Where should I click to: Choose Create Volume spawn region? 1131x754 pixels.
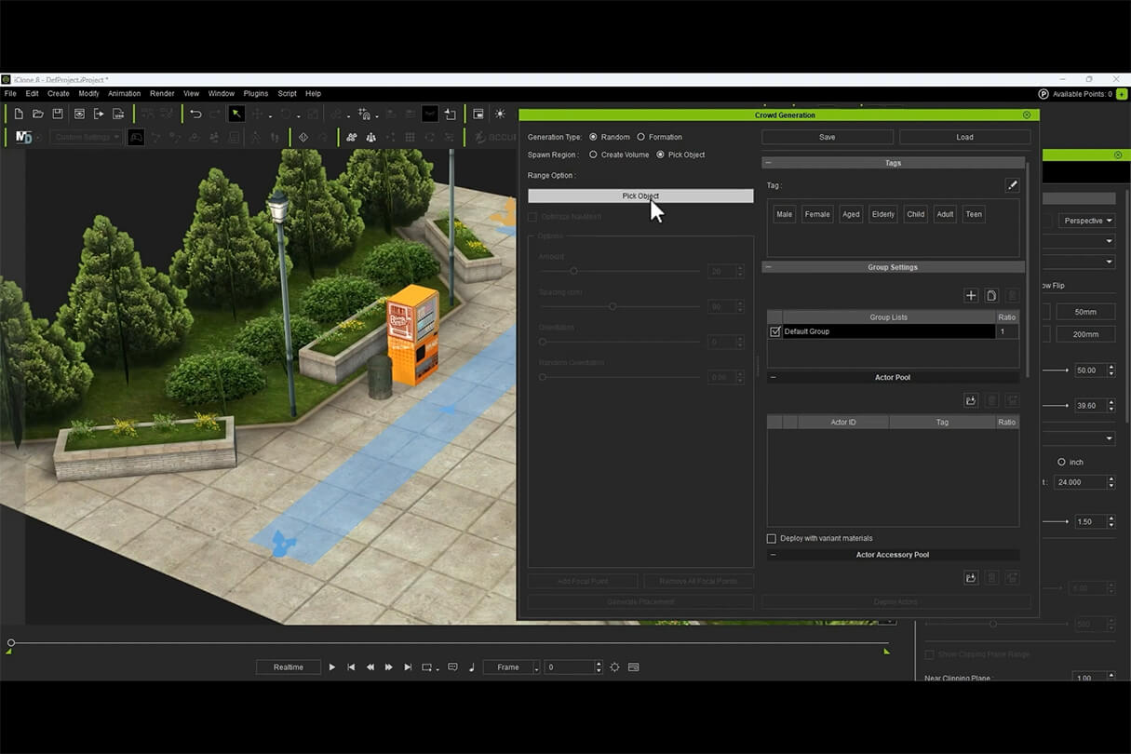593,155
